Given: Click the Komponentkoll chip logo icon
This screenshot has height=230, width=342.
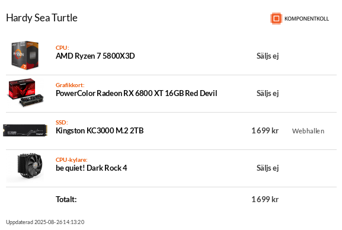Looking at the screenshot, I should (276, 18).
